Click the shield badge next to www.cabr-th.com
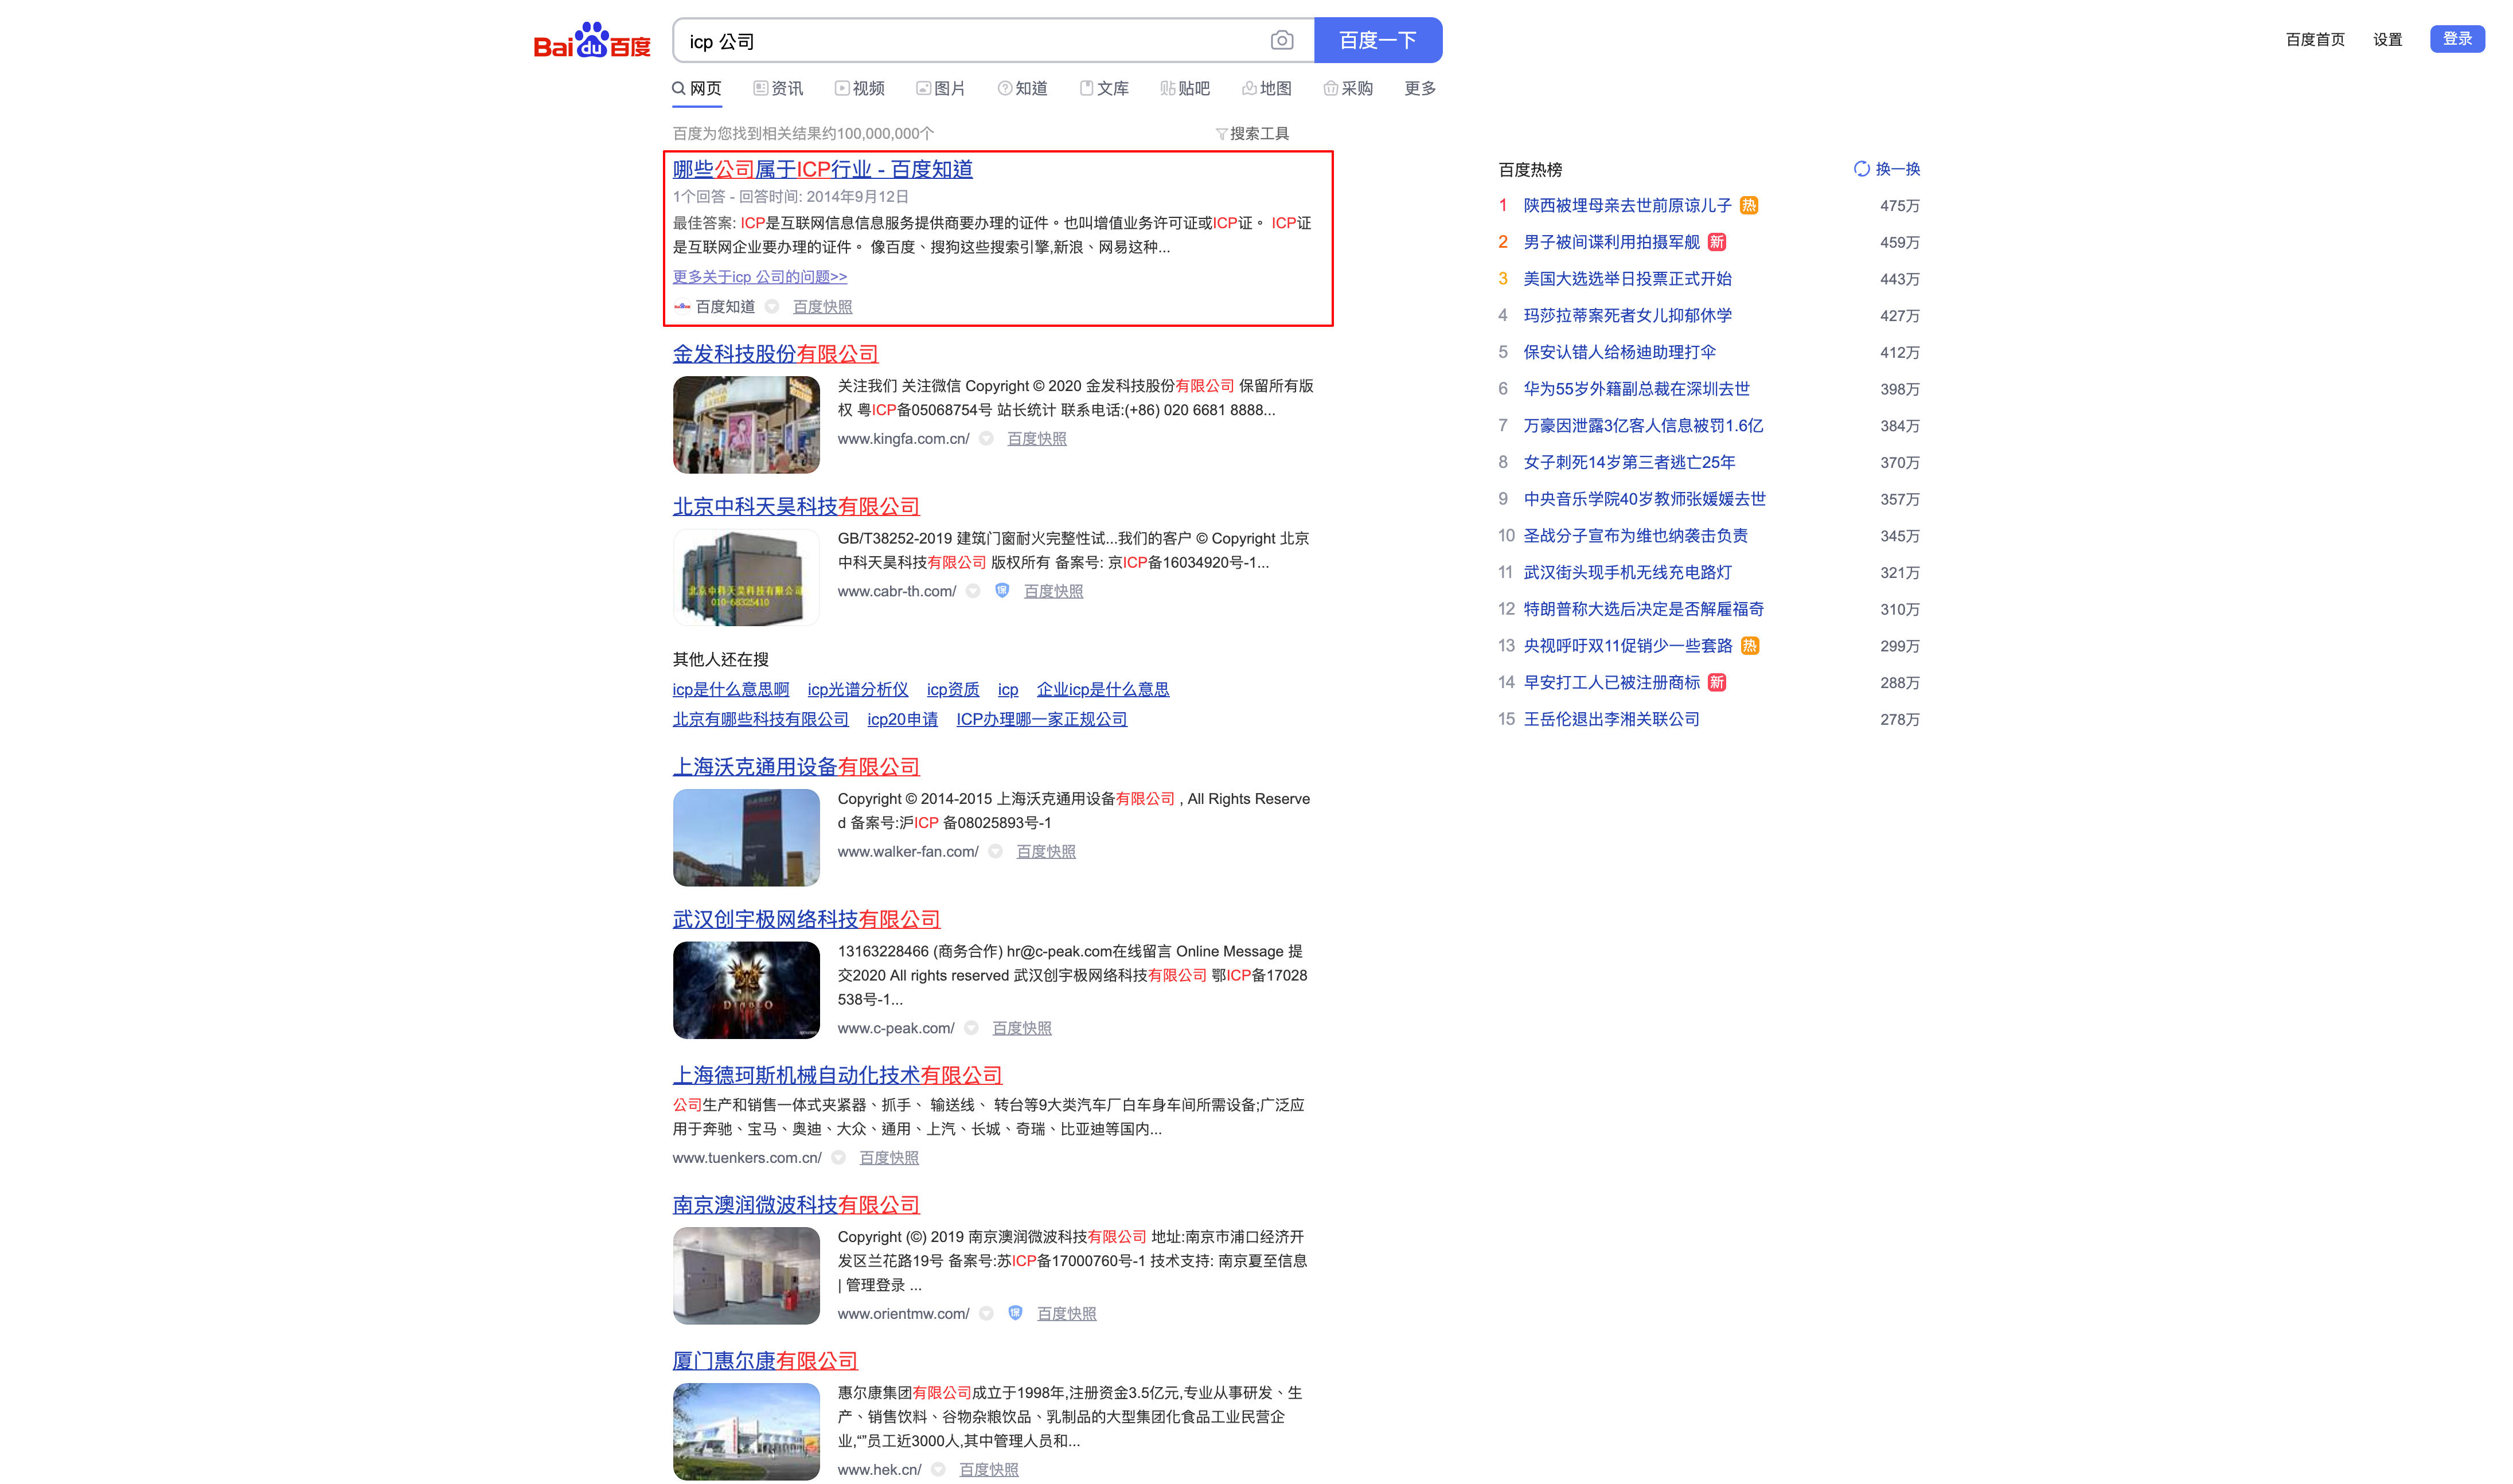 coord(1002,591)
